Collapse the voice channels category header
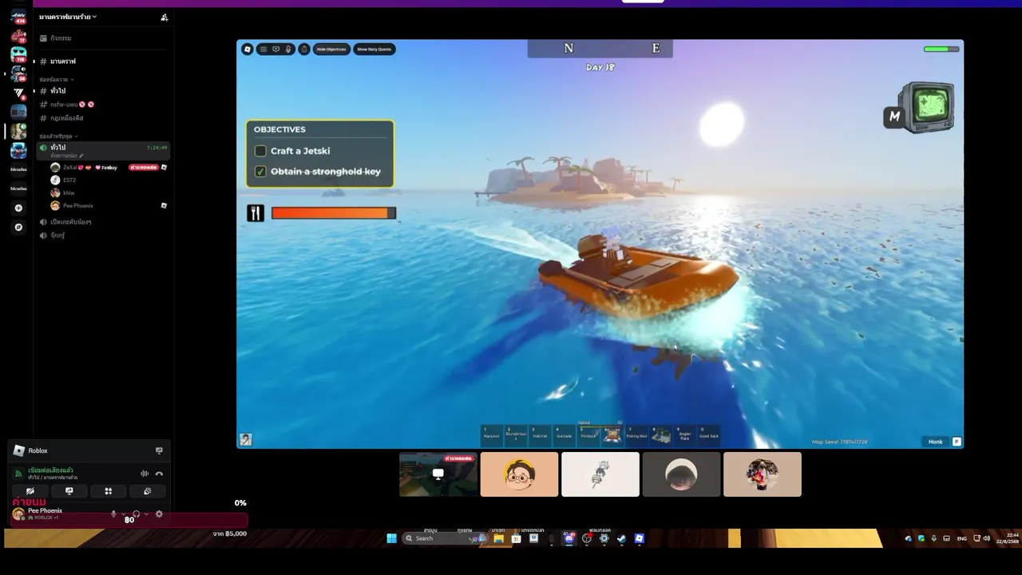1022x575 pixels. pyautogui.click(x=57, y=137)
